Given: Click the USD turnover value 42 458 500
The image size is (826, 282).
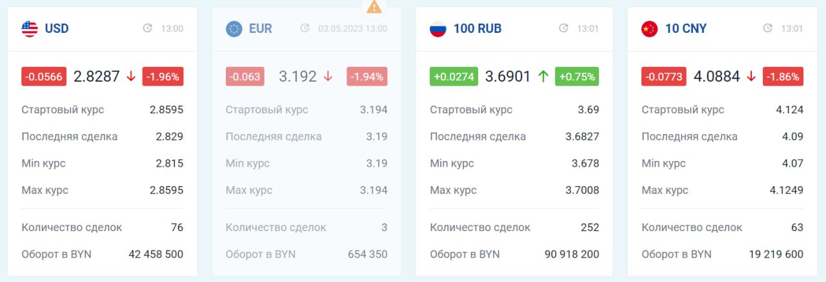Looking at the screenshot, I should [156, 254].
